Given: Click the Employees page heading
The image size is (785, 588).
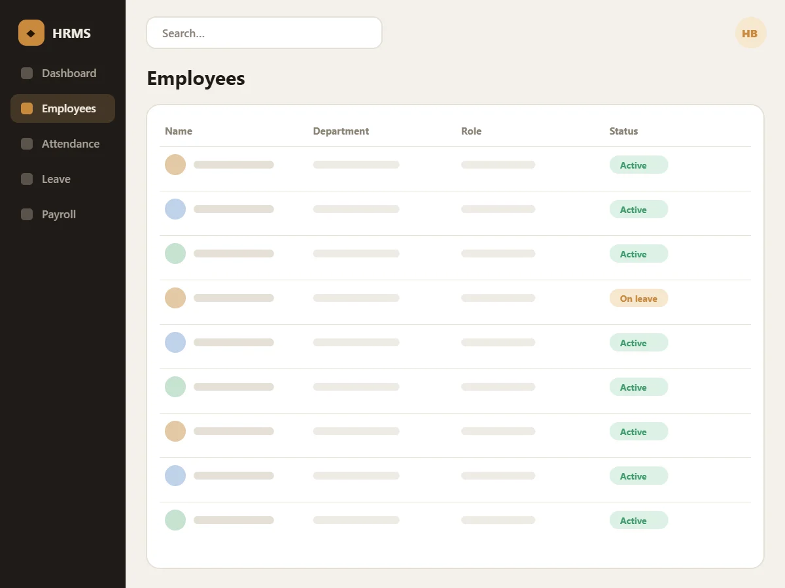Looking at the screenshot, I should coord(196,78).
